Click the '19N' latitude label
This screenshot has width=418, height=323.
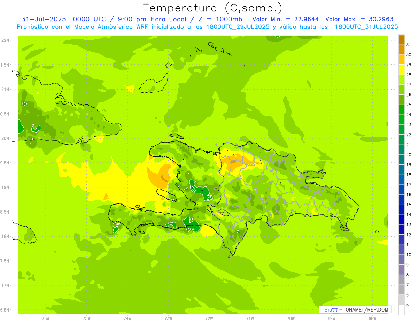click(x=6, y=187)
